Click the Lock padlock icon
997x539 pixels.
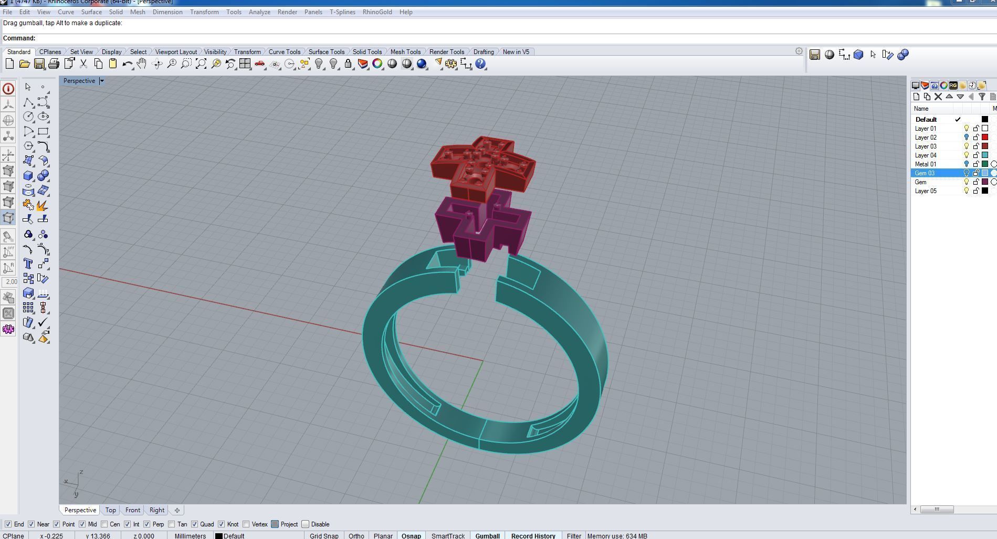(x=348, y=64)
